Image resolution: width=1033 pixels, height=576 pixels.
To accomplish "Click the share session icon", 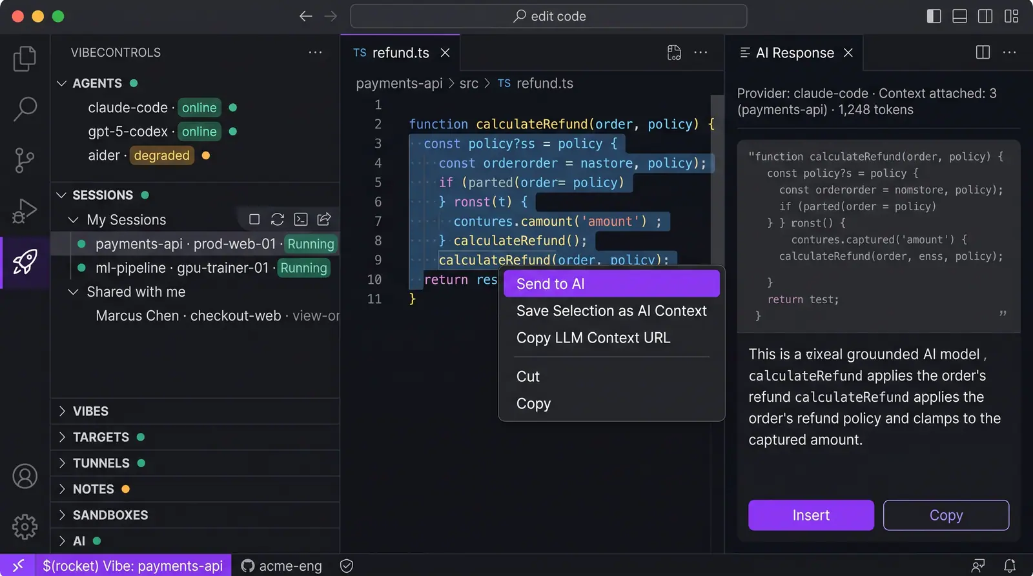I will pos(324,219).
